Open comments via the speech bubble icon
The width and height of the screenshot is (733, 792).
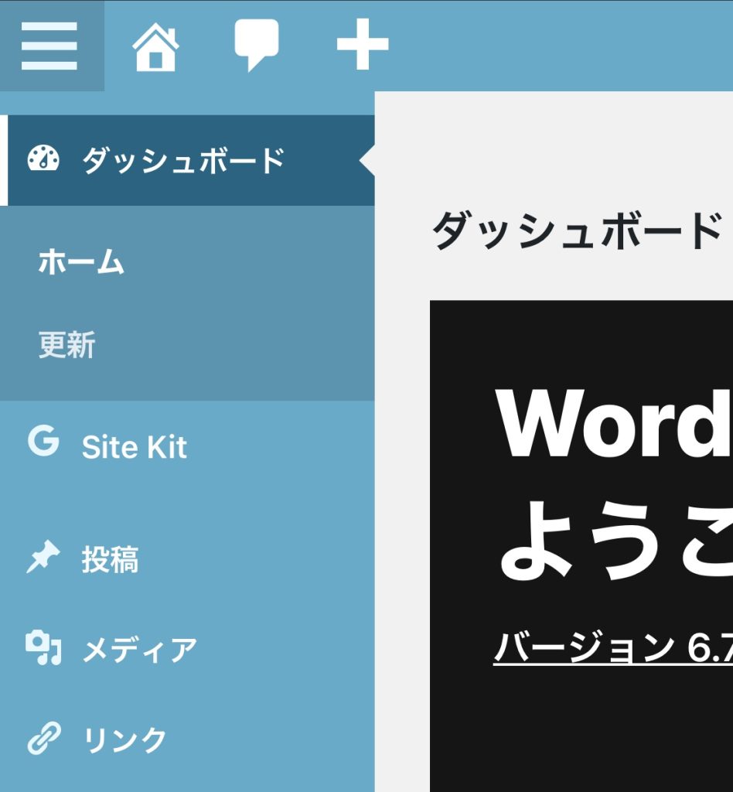256,45
